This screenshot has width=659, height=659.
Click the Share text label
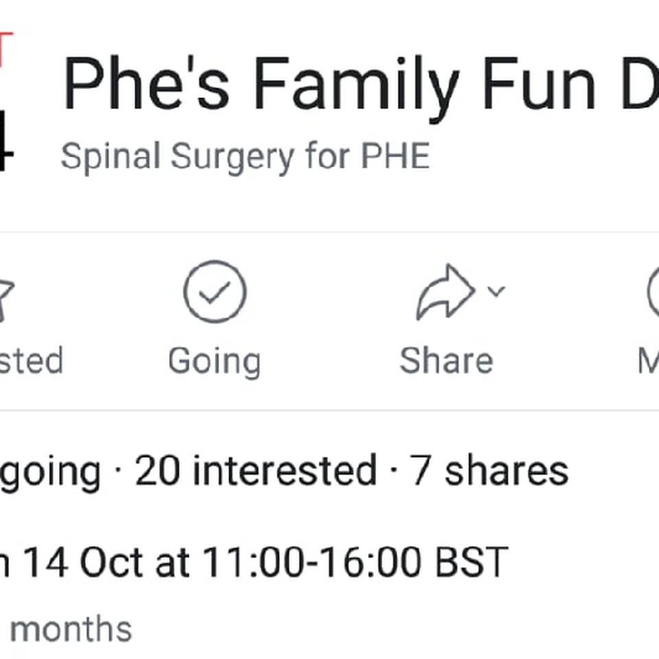pyautogui.click(x=446, y=360)
